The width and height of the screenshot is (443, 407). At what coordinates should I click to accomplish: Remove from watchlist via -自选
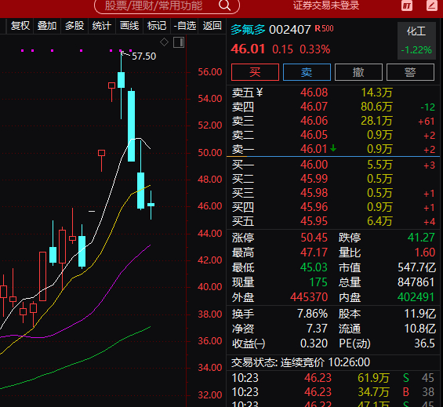(x=184, y=26)
